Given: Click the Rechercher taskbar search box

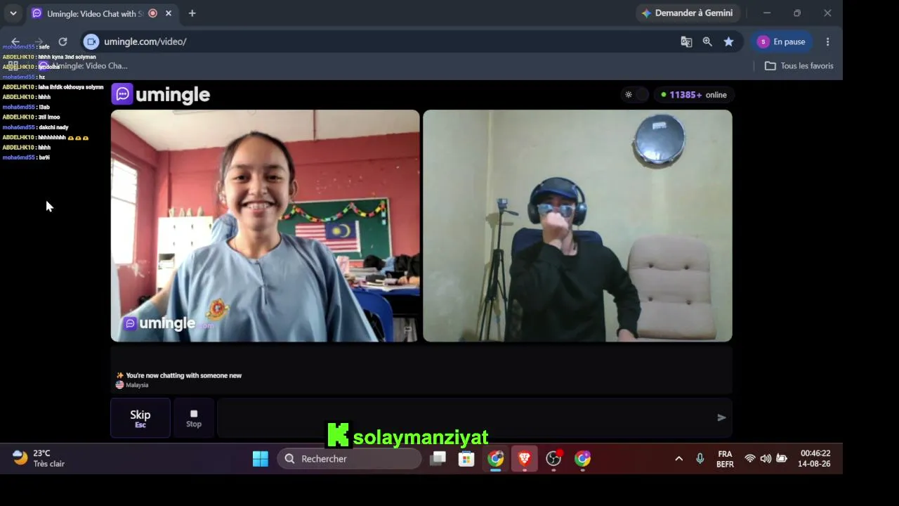Looking at the screenshot, I should coord(350,459).
